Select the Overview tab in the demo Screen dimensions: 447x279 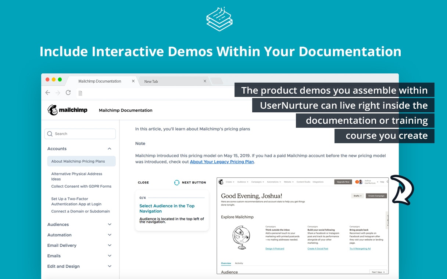[226, 263]
